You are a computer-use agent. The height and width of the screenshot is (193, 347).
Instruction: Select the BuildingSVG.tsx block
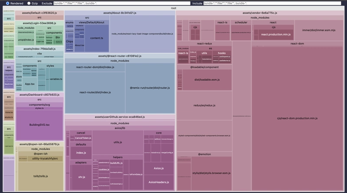[39, 125]
